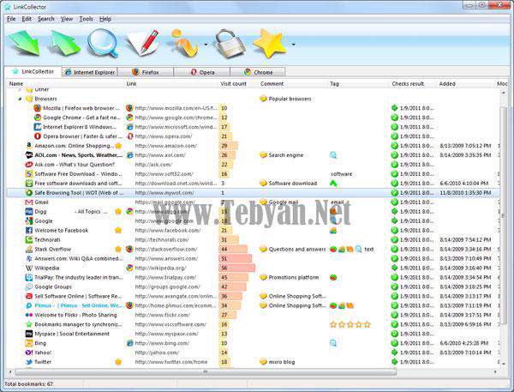Sort by the Comment column header

pos(272,84)
